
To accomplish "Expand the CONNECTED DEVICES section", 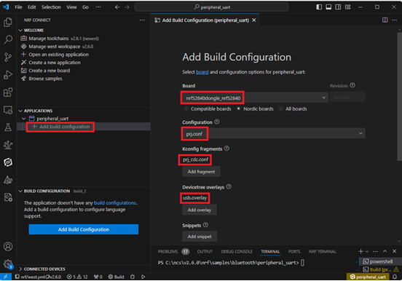I will pyautogui.click(x=20, y=269).
